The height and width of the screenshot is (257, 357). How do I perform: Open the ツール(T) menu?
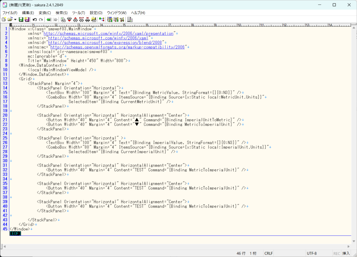point(78,13)
